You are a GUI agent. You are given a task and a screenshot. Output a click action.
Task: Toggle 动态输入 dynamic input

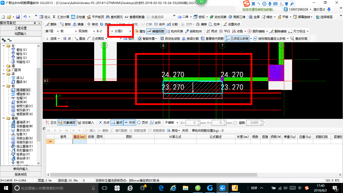point(85,123)
